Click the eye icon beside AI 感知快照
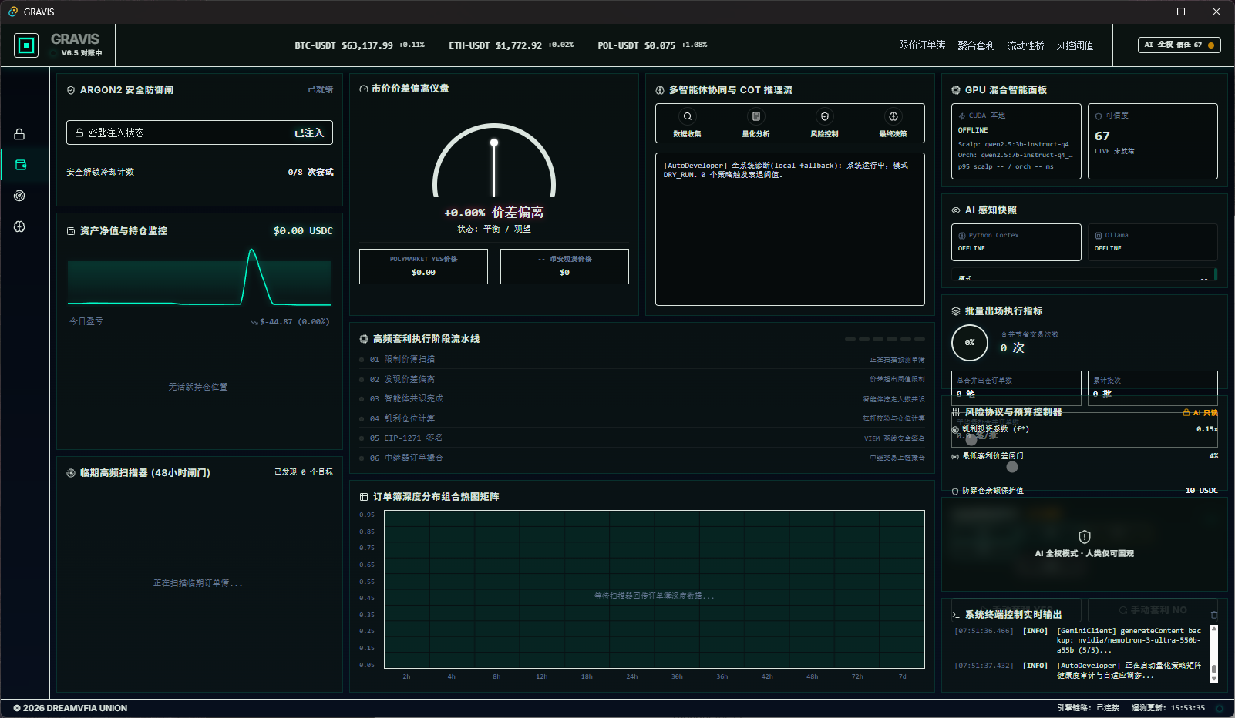The height and width of the screenshot is (718, 1235). pos(956,210)
